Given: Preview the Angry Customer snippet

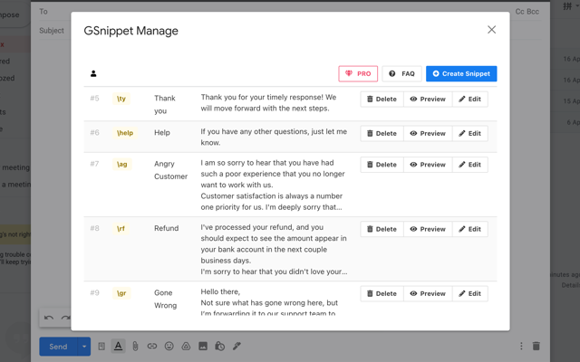Looking at the screenshot, I should pos(428,165).
